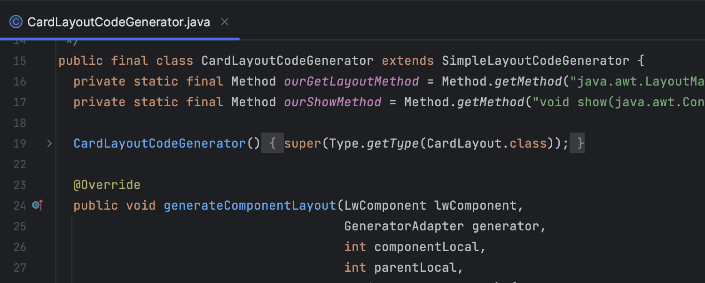
Task: Click the Java class icon in the editor tab
Action: 15,21
